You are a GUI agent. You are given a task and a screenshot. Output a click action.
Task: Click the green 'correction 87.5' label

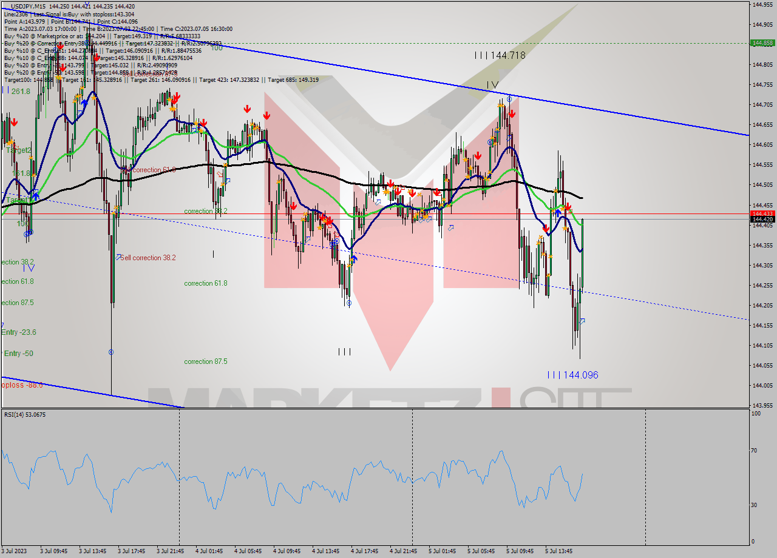[x=206, y=361]
